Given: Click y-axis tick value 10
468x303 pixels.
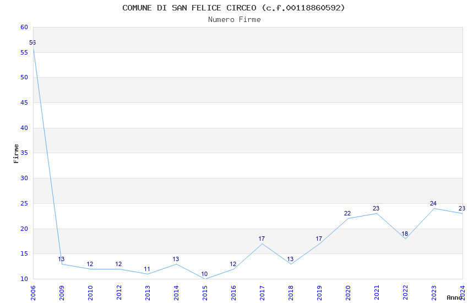Looking at the screenshot, I should click(24, 279).
